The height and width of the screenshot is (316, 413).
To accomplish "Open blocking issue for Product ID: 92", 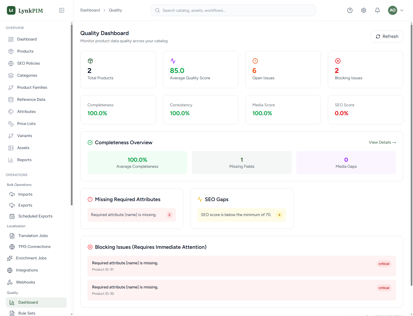I will (242, 290).
